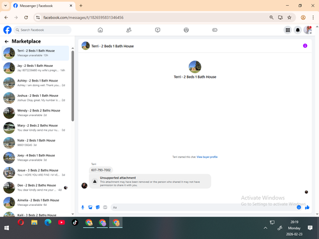The height and width of the screenshot is (239, 319).
Task: Show hidden system tray icons
Action: (265, 228)
